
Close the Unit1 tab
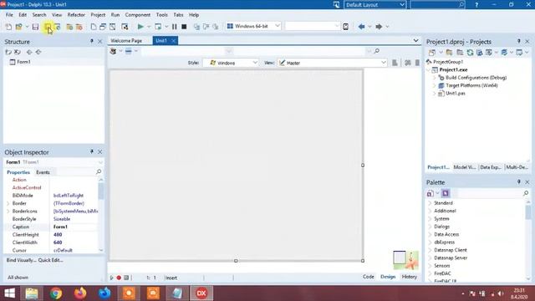coord(173,41)
